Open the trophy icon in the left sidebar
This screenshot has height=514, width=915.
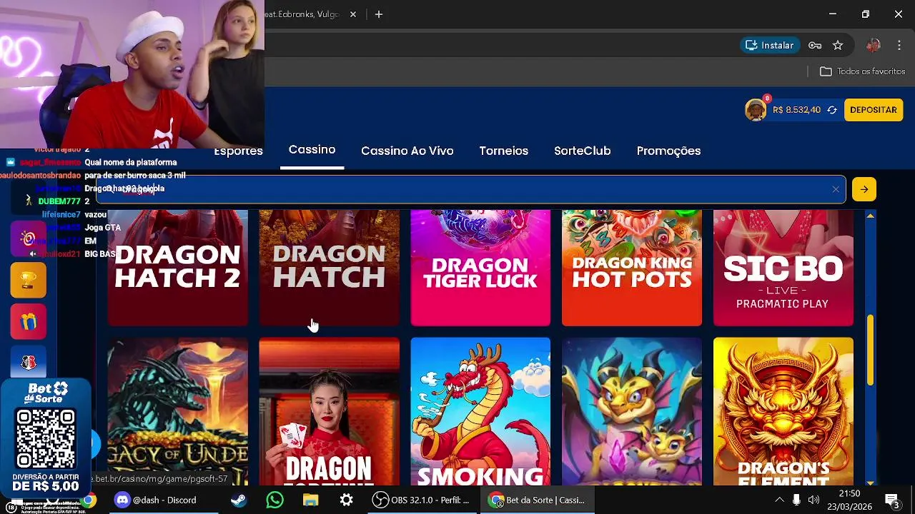pyautogui.click(x=29, y=280)
